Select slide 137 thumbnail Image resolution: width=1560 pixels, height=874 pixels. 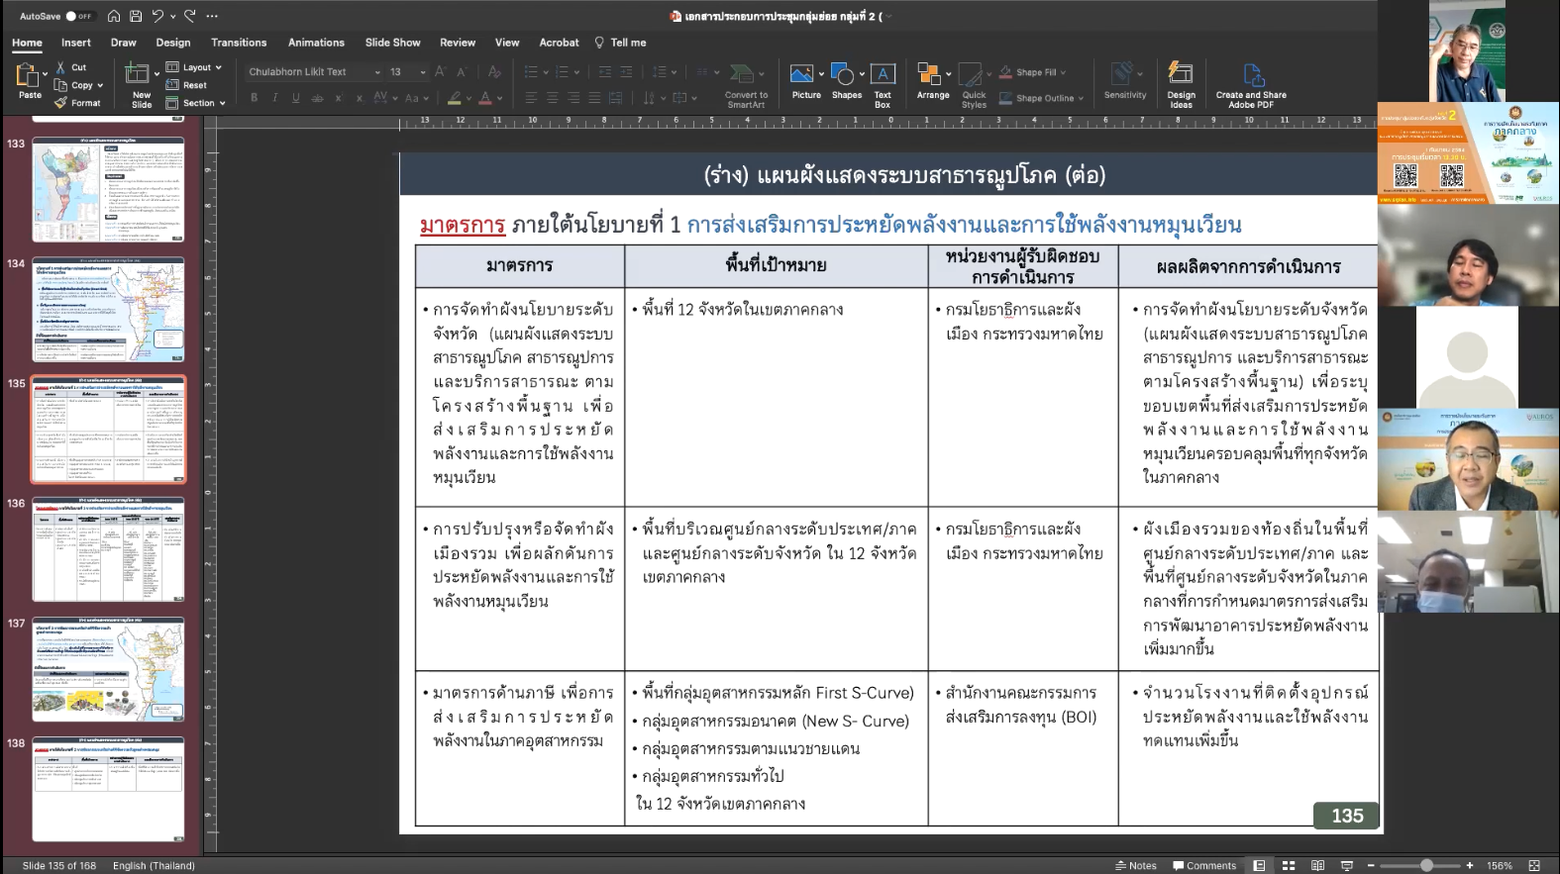tap(108, 669)
